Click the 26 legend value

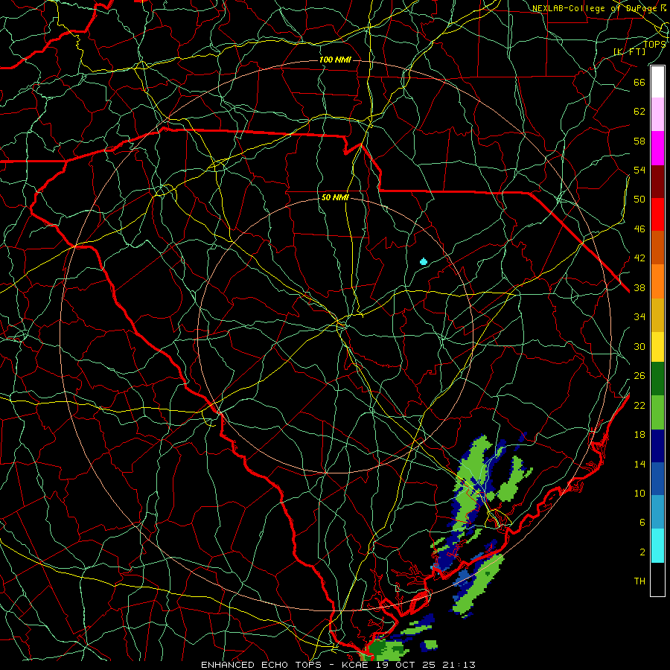pyautogui.click(x=639, y=376)
